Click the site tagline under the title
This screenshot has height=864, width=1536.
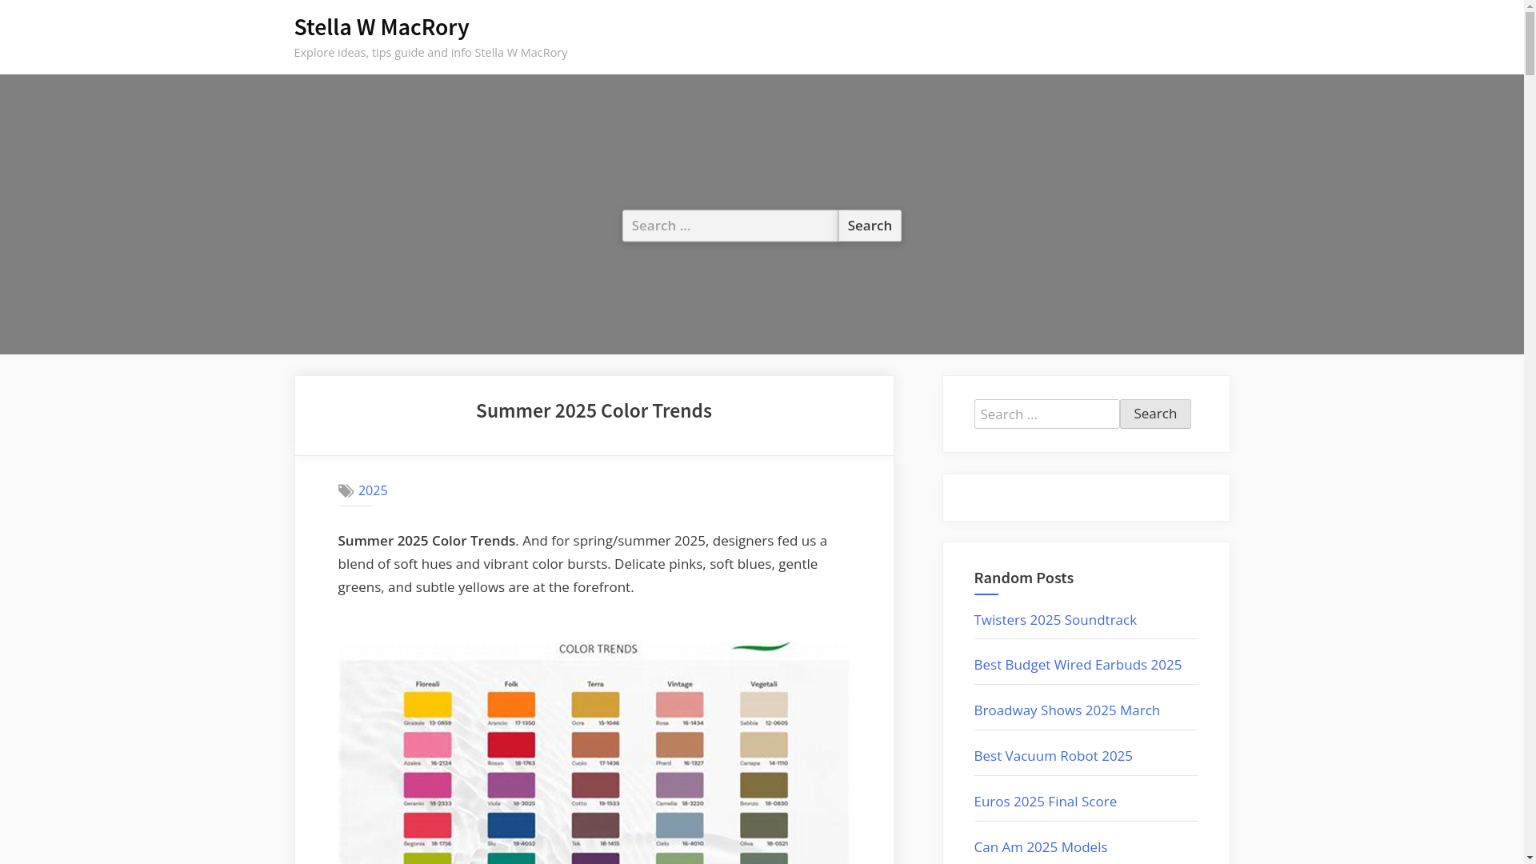coord(430,53)
